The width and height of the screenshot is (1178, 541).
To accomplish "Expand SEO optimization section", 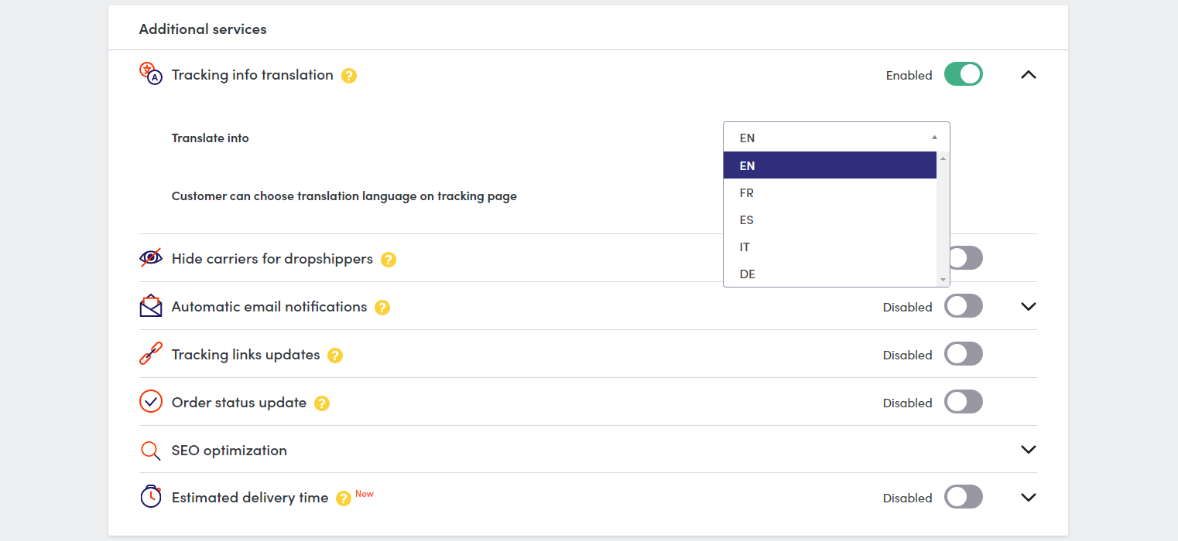I will click(x=1028, y=449).
